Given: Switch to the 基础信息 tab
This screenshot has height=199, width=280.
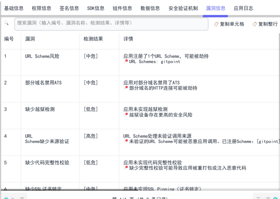Looking at the screenshot, I should (x=14, y=8).
